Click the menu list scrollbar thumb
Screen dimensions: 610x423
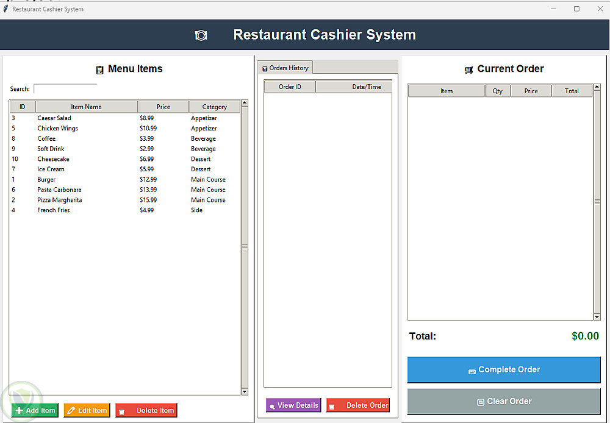pos(245,247)
